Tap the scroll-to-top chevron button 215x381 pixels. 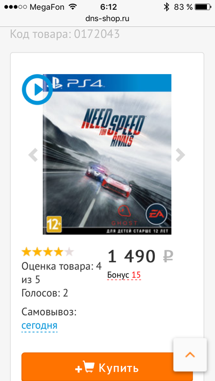190,355
